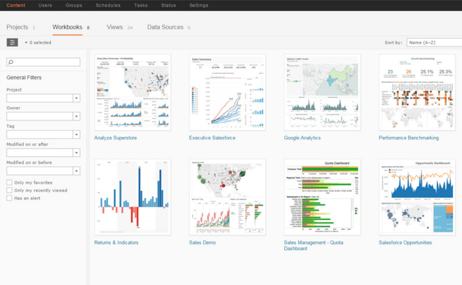Viewport: 462px width, 285px height.
Task: Tick the Has an alert checkbox
Action: [10, 198]
